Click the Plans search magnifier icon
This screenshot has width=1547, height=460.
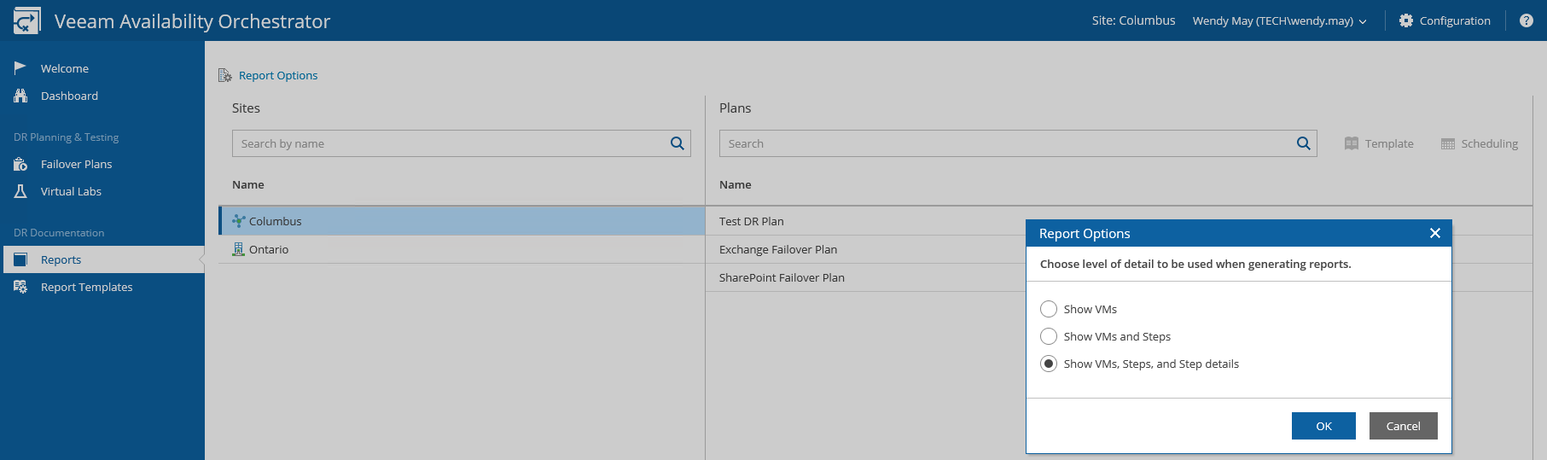[1304, 143]
